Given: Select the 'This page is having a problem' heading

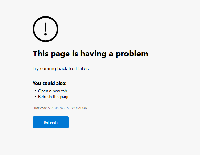Looking at the screenshot, I should 90,54.
